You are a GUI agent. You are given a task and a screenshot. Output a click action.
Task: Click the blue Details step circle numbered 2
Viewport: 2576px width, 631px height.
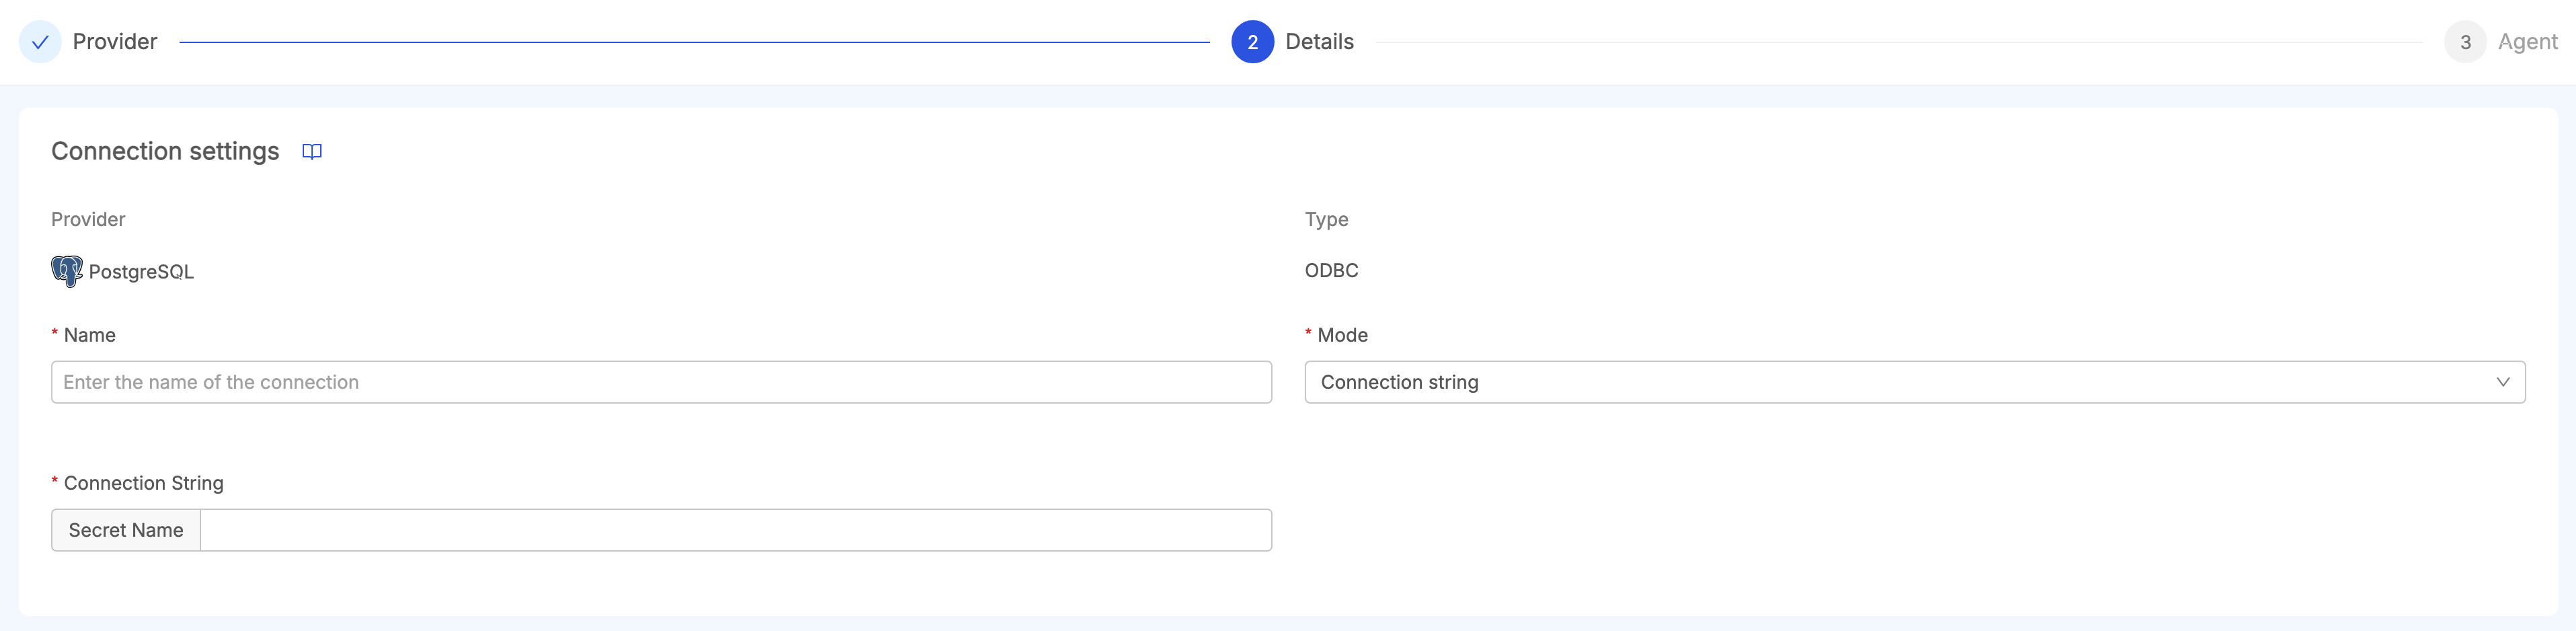coord(1253,42)
